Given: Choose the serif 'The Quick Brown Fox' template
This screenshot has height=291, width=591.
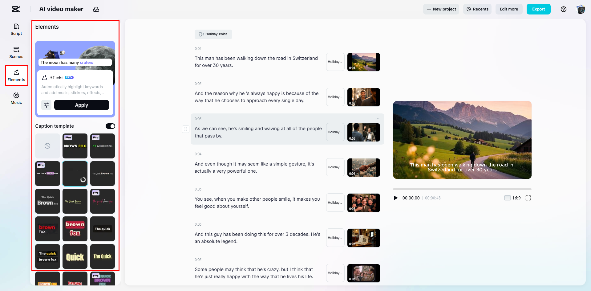Looking at the screenshot, I should 103,174.
